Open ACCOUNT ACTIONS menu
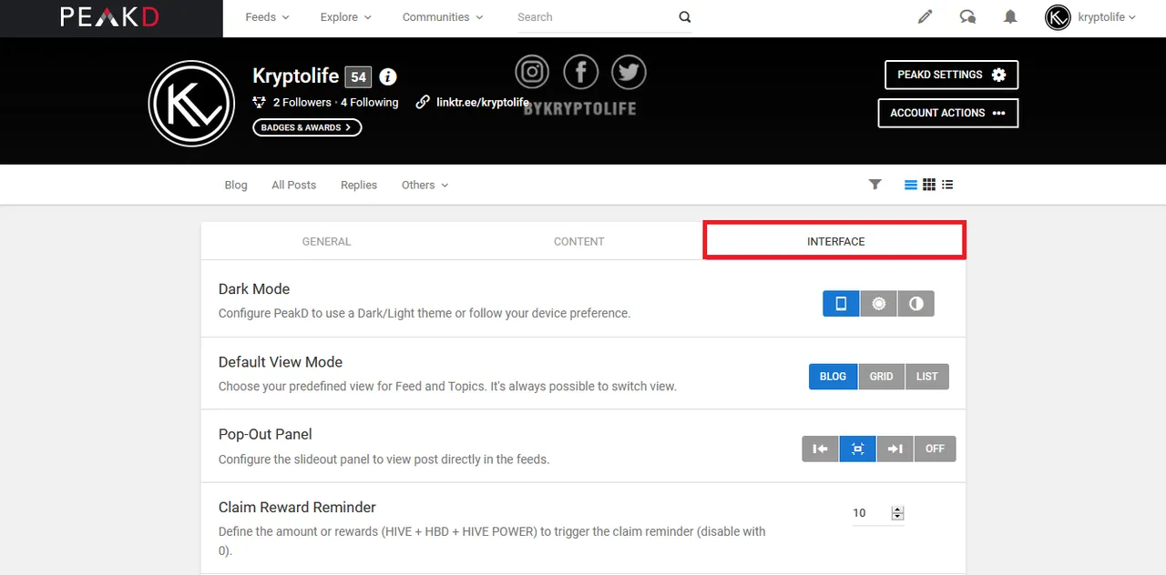 point(948,113)
